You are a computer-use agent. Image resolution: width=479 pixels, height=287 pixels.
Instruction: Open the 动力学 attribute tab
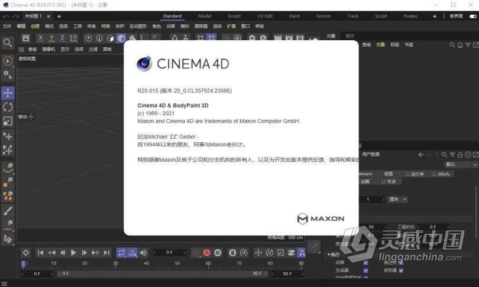tap(415, 174)
